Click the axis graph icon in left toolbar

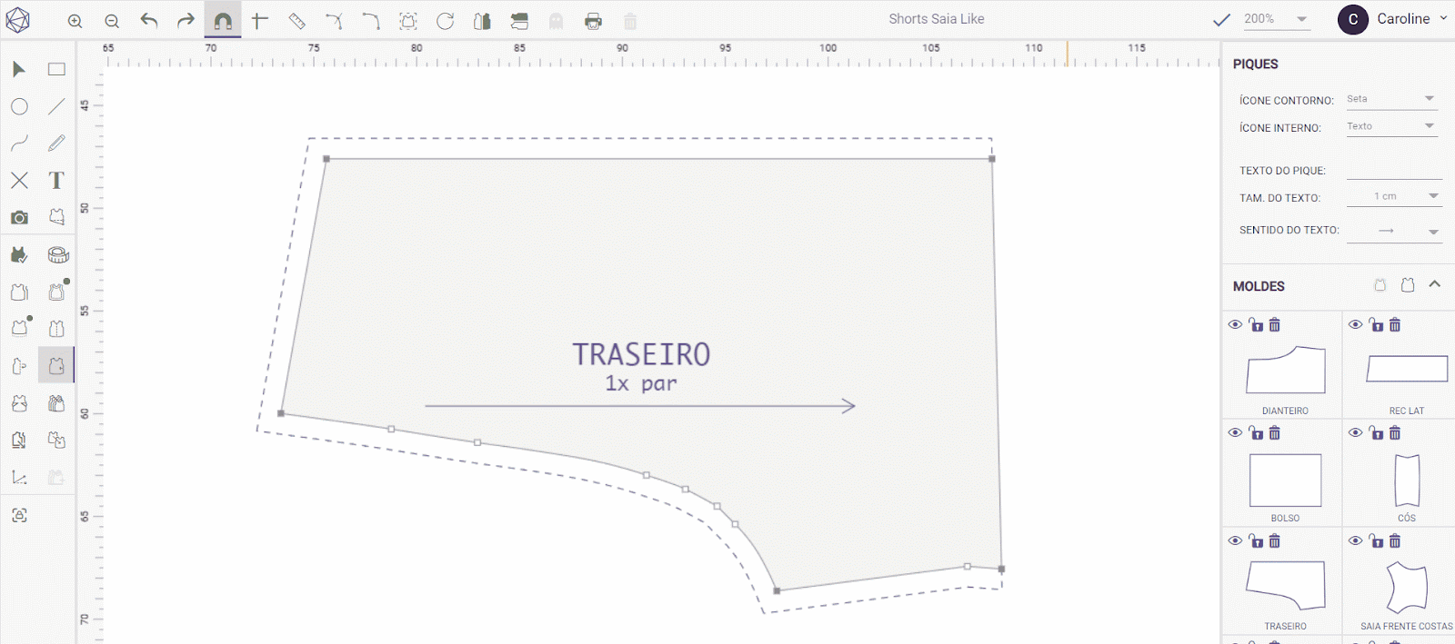19,477
